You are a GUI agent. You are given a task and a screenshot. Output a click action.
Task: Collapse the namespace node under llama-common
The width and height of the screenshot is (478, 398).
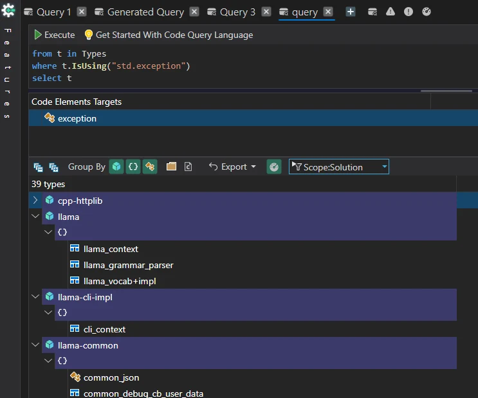tap(48, 361)
